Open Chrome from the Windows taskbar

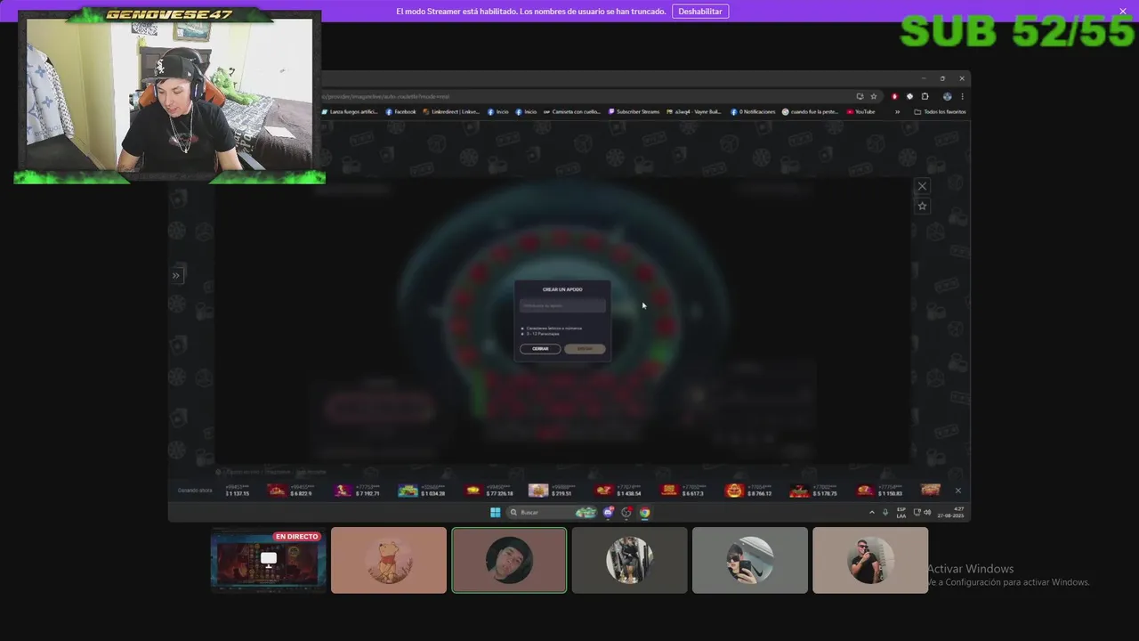644,512
